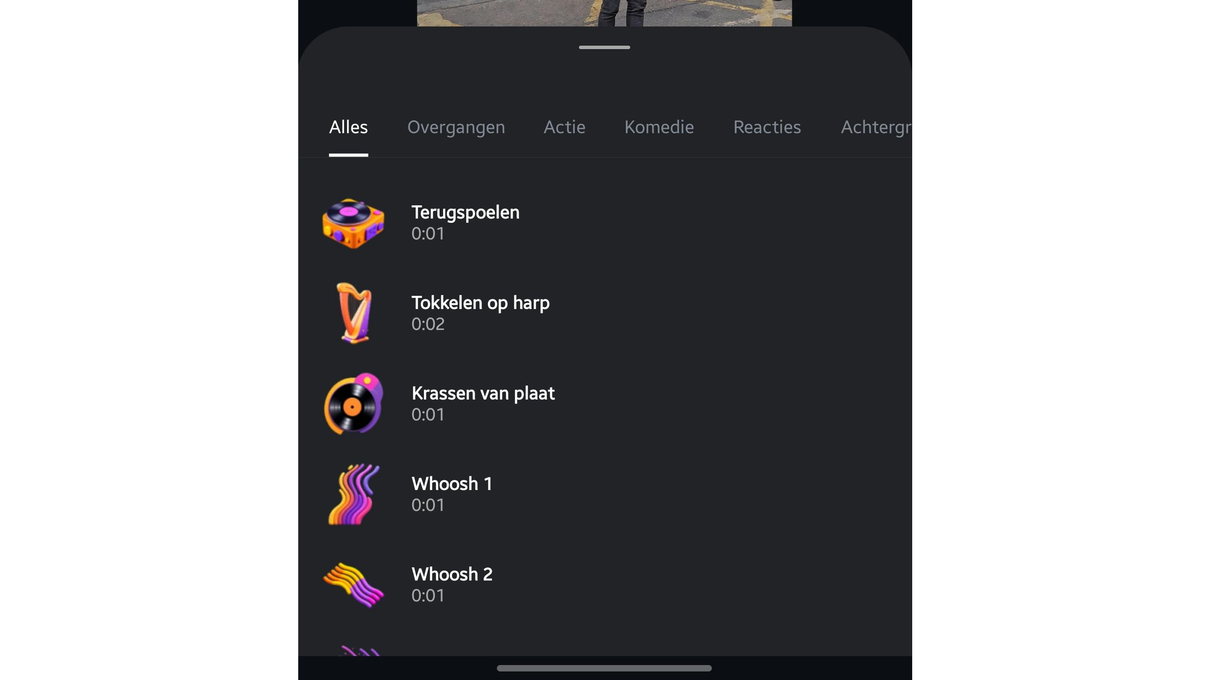Tap the video preview above the sheet

[604, 13]
